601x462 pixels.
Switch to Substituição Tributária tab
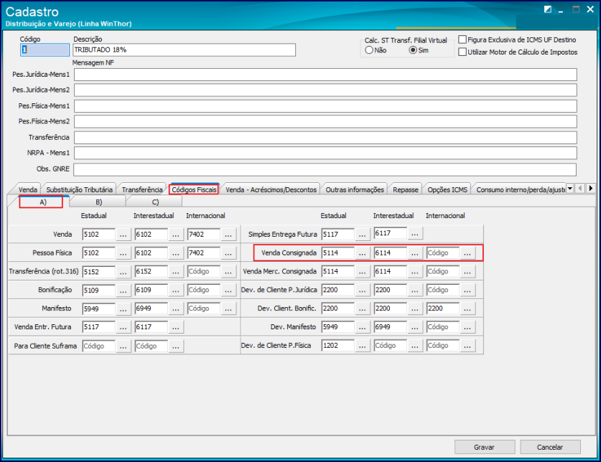(x=79, y=189)
